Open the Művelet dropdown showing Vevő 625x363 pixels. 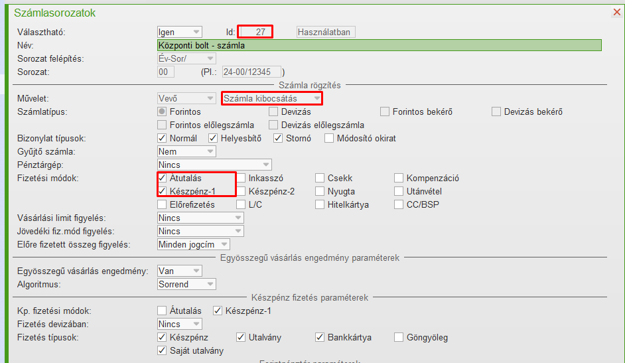point(186,98)
